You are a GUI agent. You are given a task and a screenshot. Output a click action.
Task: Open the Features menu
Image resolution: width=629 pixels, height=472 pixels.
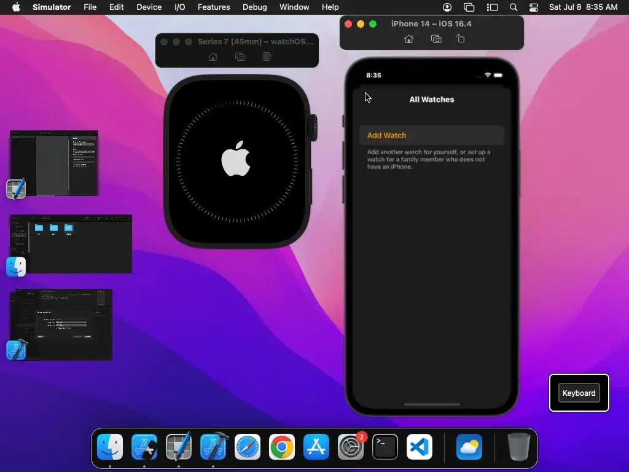214,7
